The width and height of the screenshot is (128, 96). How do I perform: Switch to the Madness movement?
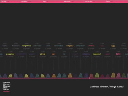tap(7, 82)
